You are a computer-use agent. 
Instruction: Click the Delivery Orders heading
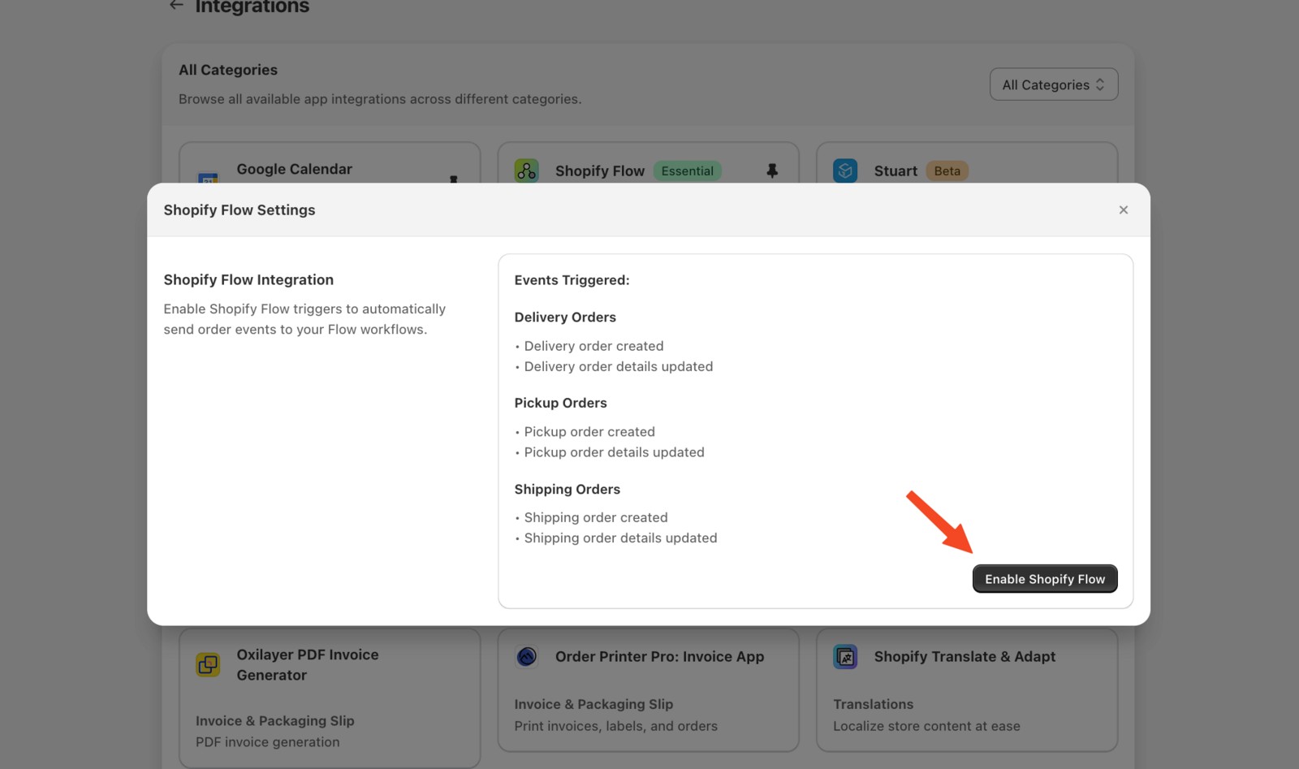click(x=565, y=317)
